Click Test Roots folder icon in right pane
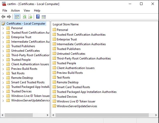Screen dimensions: 159x123 [54, 77]
